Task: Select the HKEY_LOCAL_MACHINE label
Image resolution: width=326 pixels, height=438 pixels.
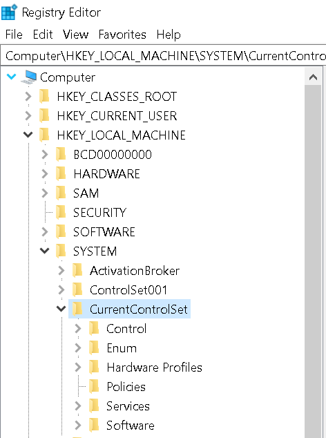Action: [121, 135]
